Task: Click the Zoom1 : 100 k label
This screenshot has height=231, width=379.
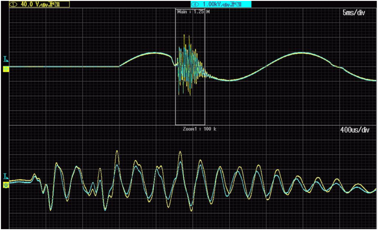Action: (195, 128)
